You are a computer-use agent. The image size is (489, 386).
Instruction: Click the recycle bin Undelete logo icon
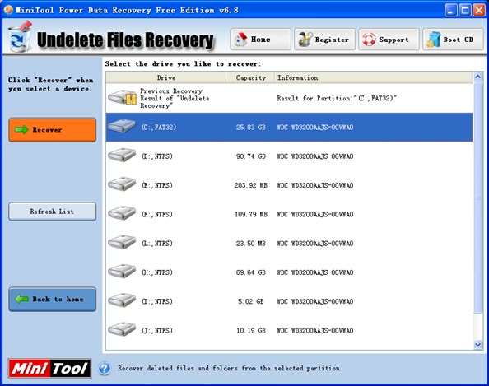click(21, 37)
